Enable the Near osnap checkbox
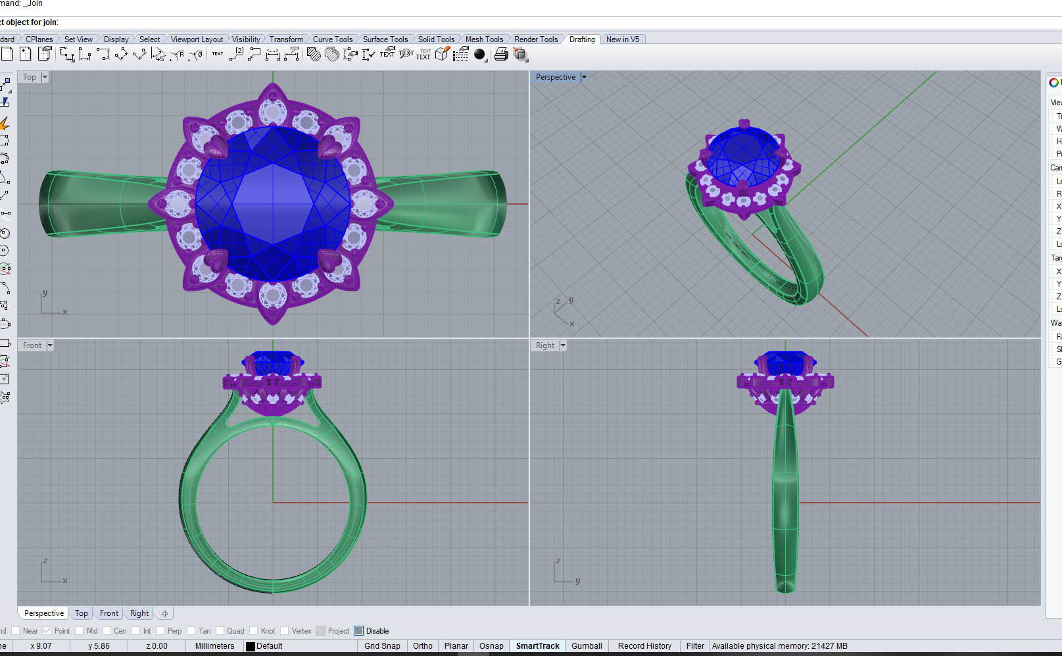This screenshot has width=1062, height=656. [16, 631]
